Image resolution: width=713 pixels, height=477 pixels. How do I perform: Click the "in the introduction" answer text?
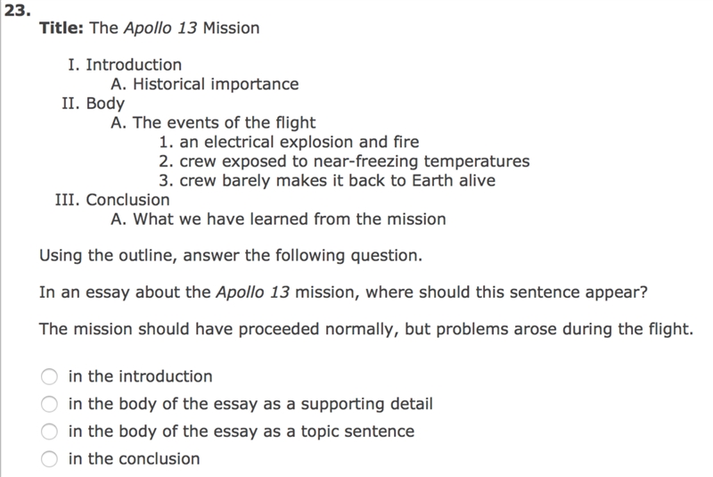[141, 376]
